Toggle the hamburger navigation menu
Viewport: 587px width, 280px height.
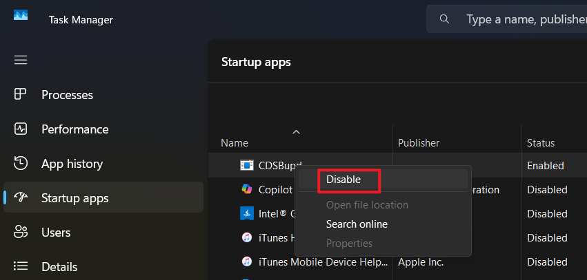pos(21,60)
